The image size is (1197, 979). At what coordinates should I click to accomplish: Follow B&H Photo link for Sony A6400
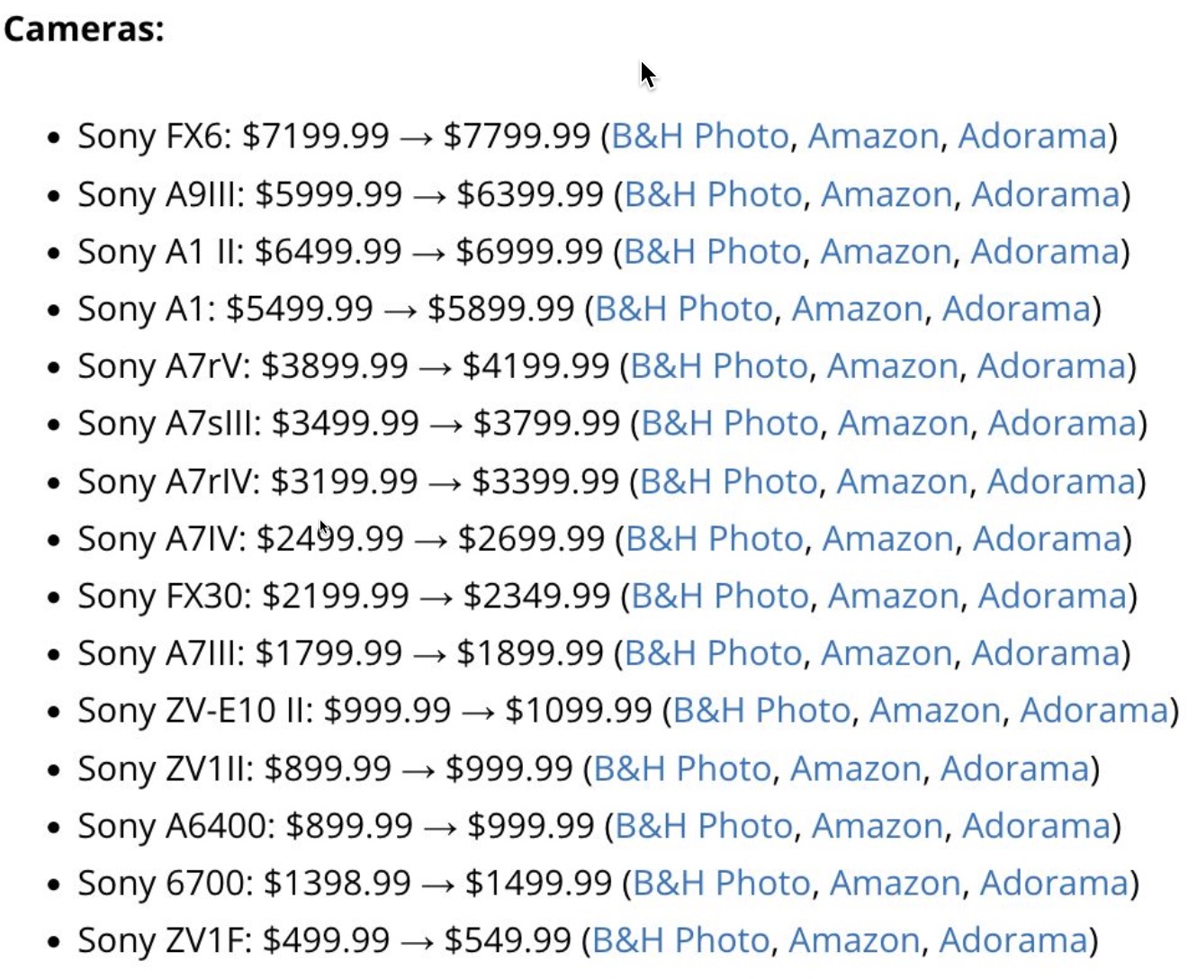pos(704,826)
